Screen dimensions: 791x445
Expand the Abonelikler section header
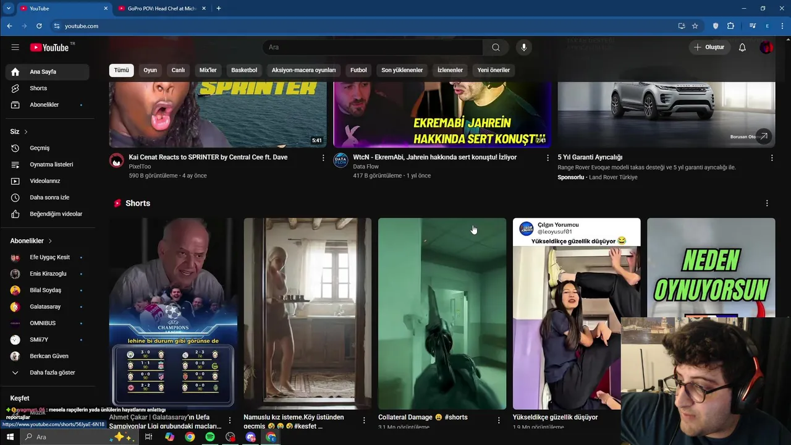[x=31, y=241]
